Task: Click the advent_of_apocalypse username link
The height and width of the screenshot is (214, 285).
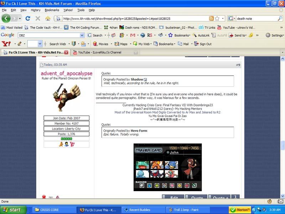Action: 67,73
